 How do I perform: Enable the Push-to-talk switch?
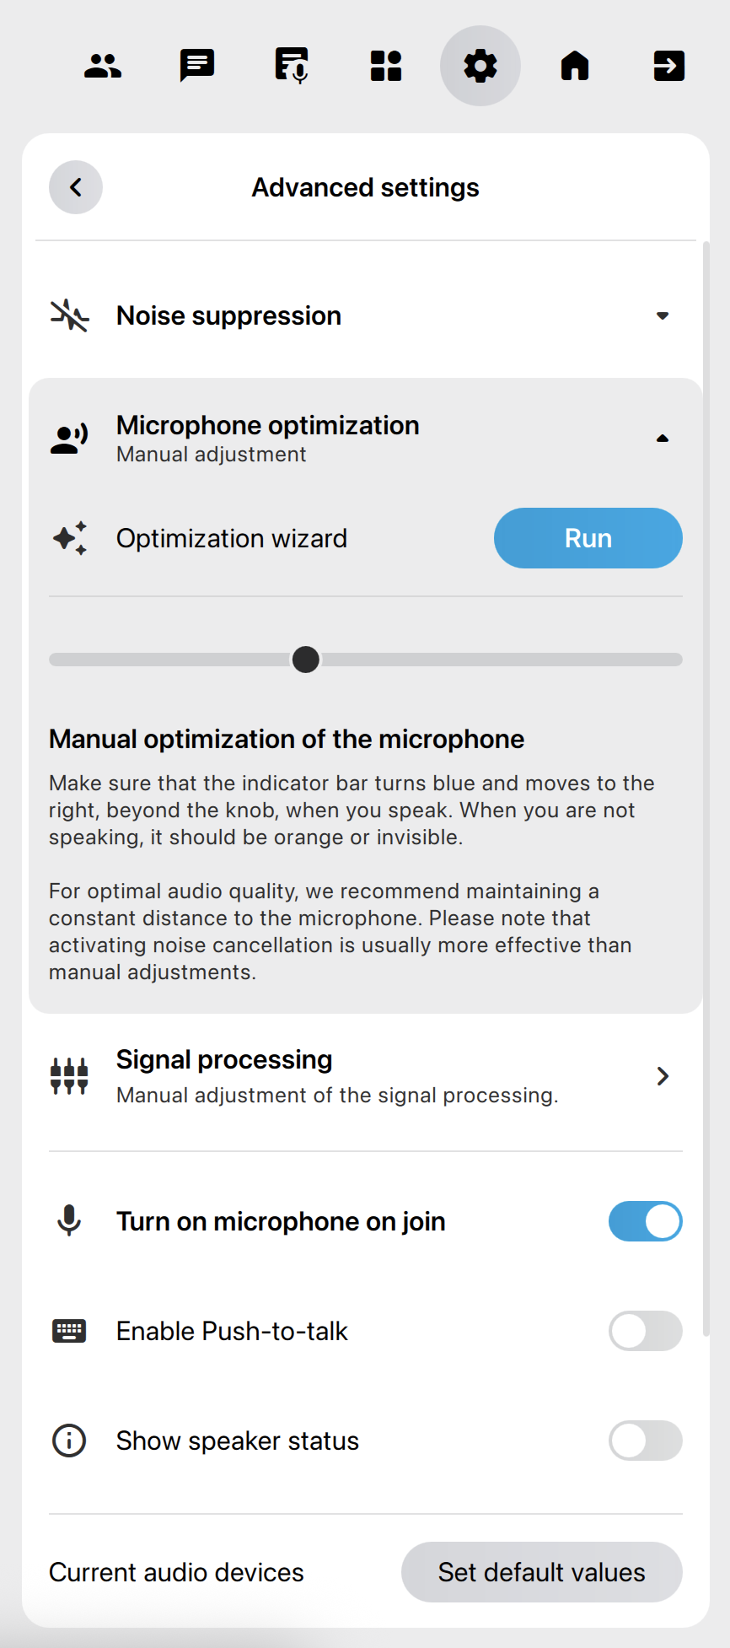pyautogui.click(x=645, y=1331)
